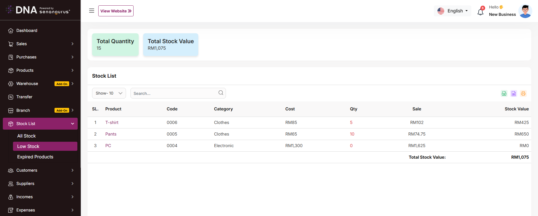Click into the stock search field
This screenshot has height=216, width=538.
pyautogui.click(x=174, y=93)
